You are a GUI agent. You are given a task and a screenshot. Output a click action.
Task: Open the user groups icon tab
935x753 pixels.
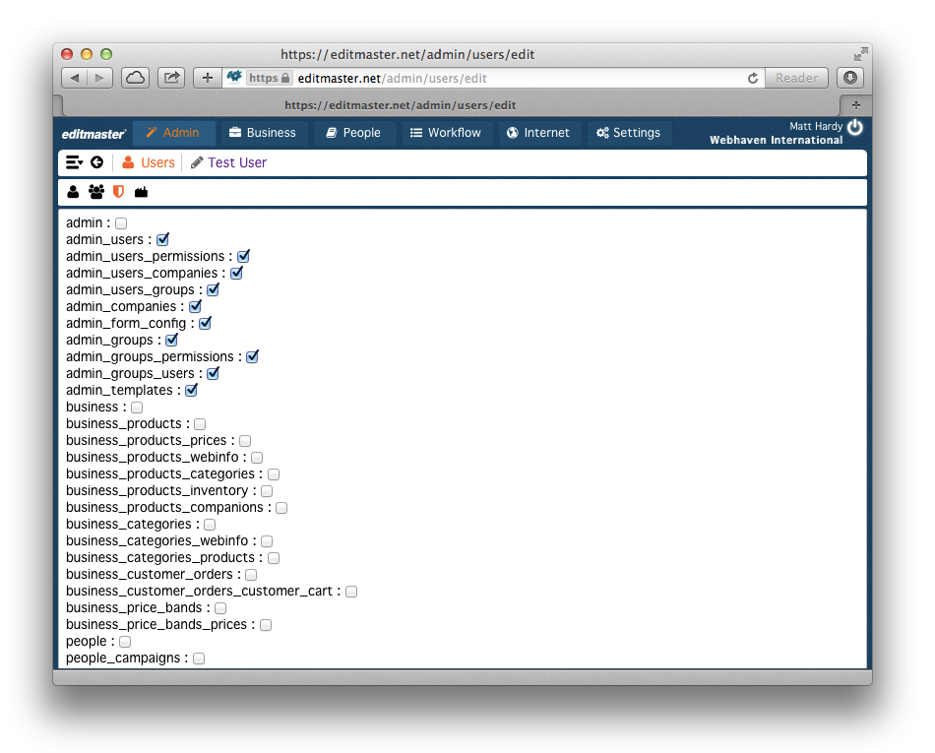[95, 192]
